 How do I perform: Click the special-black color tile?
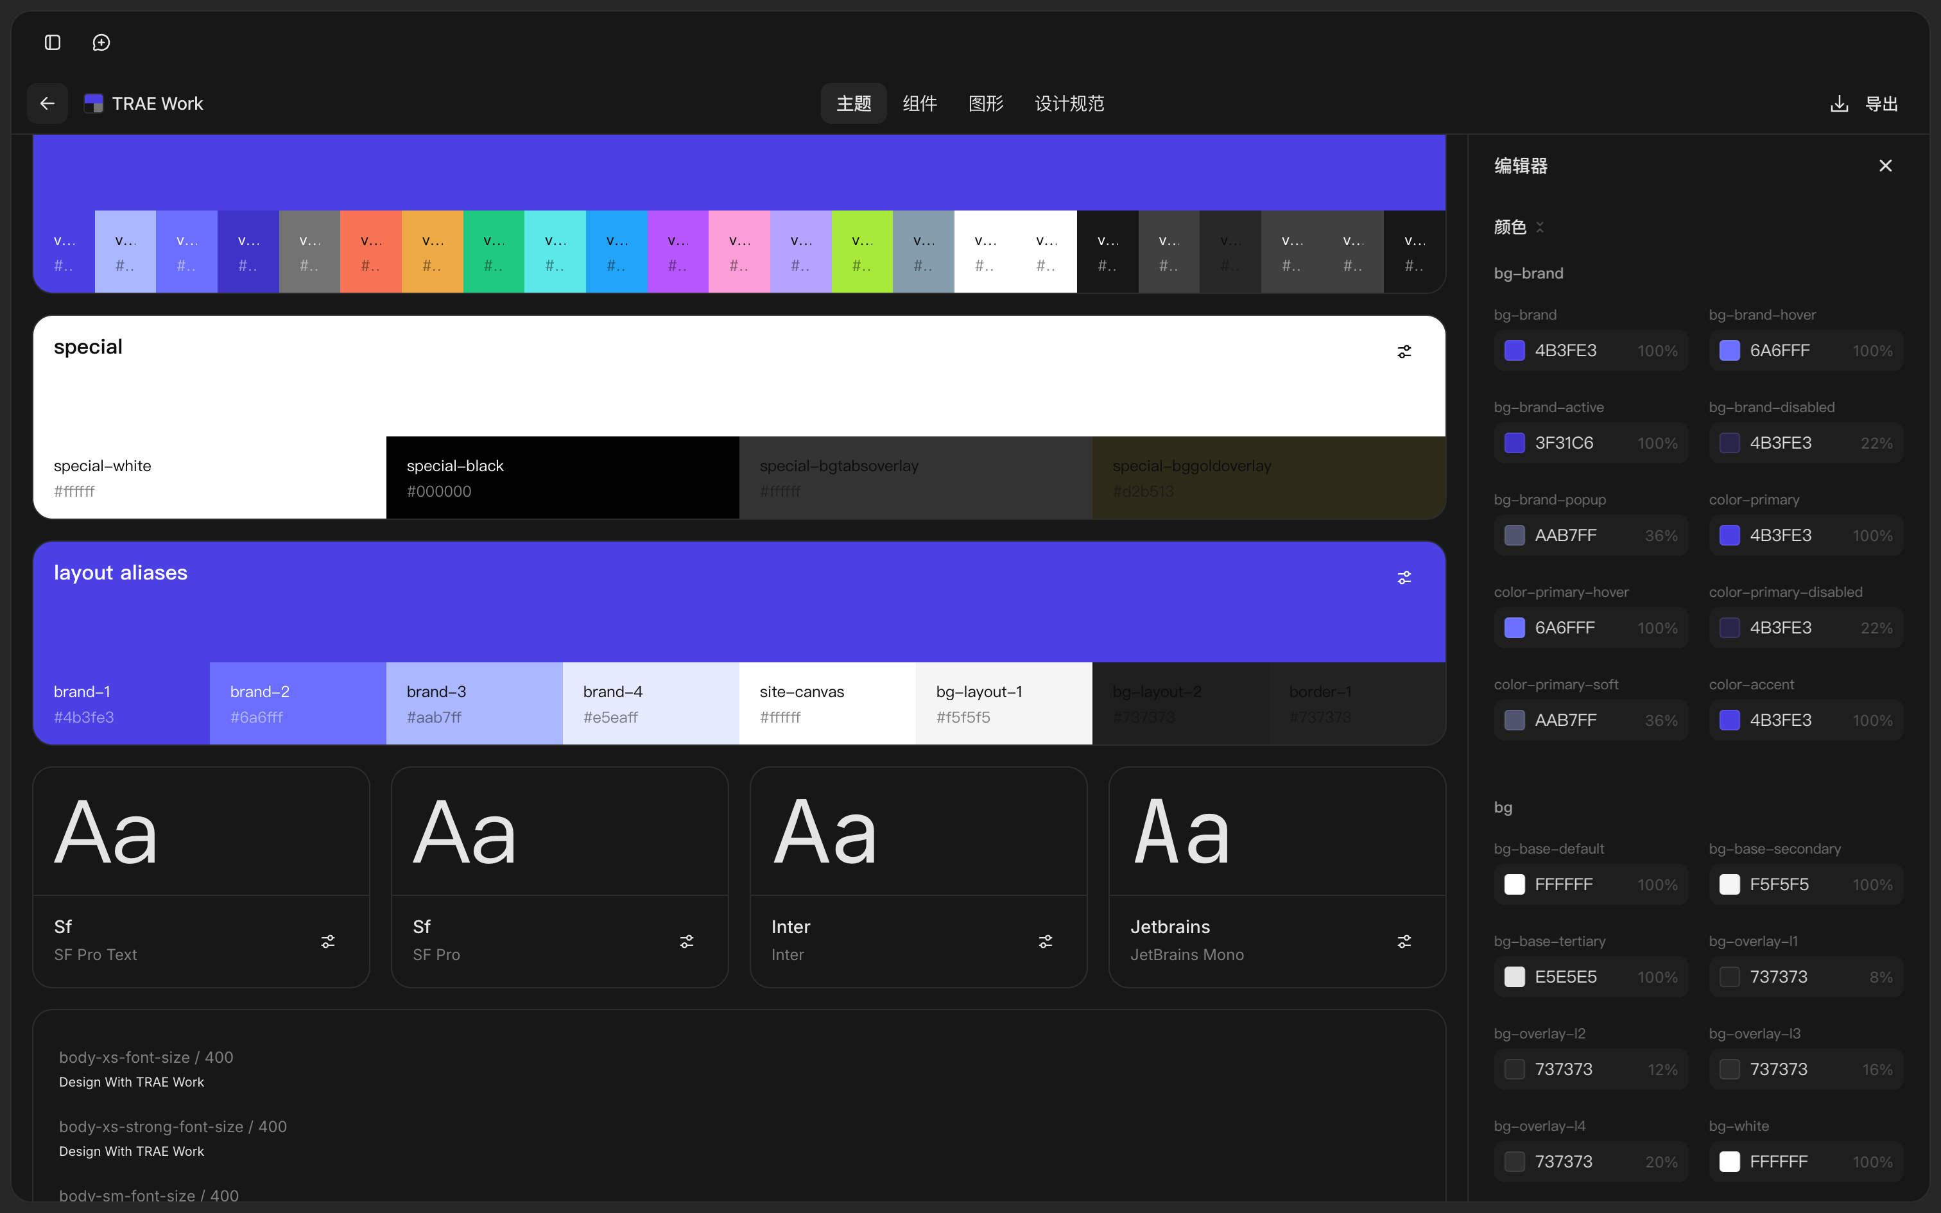click(562, 477)
